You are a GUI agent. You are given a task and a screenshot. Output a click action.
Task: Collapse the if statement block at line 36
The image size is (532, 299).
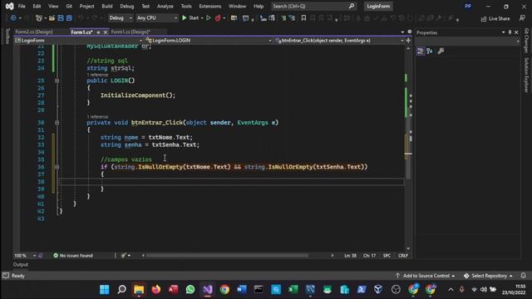pyautogui.click(x=57, y=167)
